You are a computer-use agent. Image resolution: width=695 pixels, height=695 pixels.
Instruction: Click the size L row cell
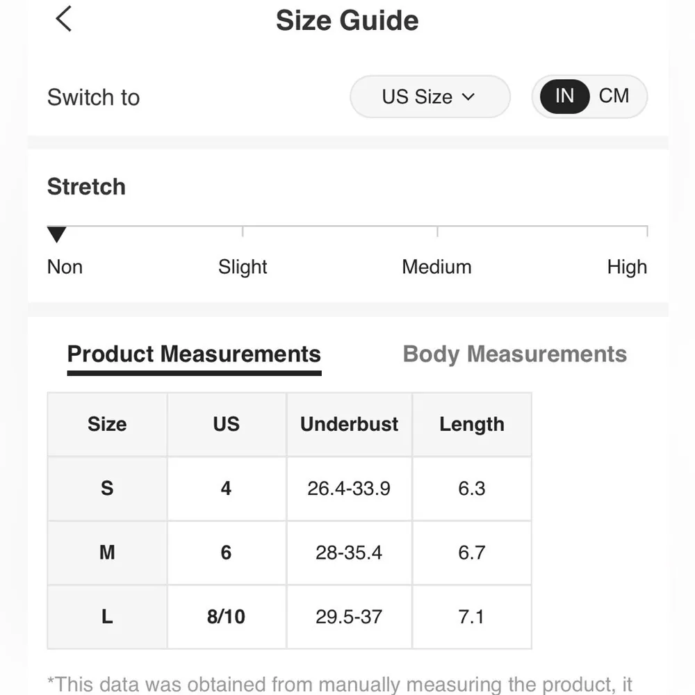point(107,616)
